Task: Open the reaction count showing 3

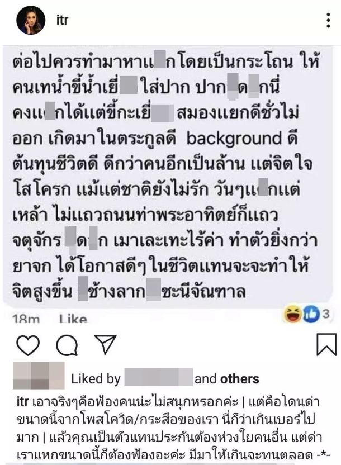Action: tap(325, 314)
